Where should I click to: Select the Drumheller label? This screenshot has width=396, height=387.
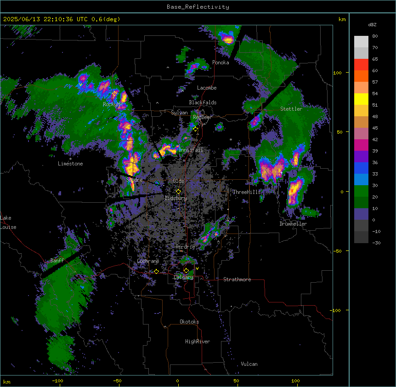(293, 224)
